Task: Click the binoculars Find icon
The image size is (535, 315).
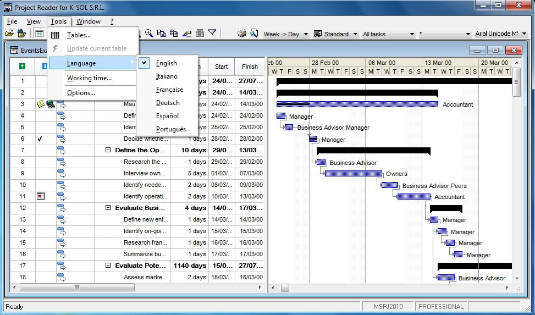Action: click(x=200, y=33)
